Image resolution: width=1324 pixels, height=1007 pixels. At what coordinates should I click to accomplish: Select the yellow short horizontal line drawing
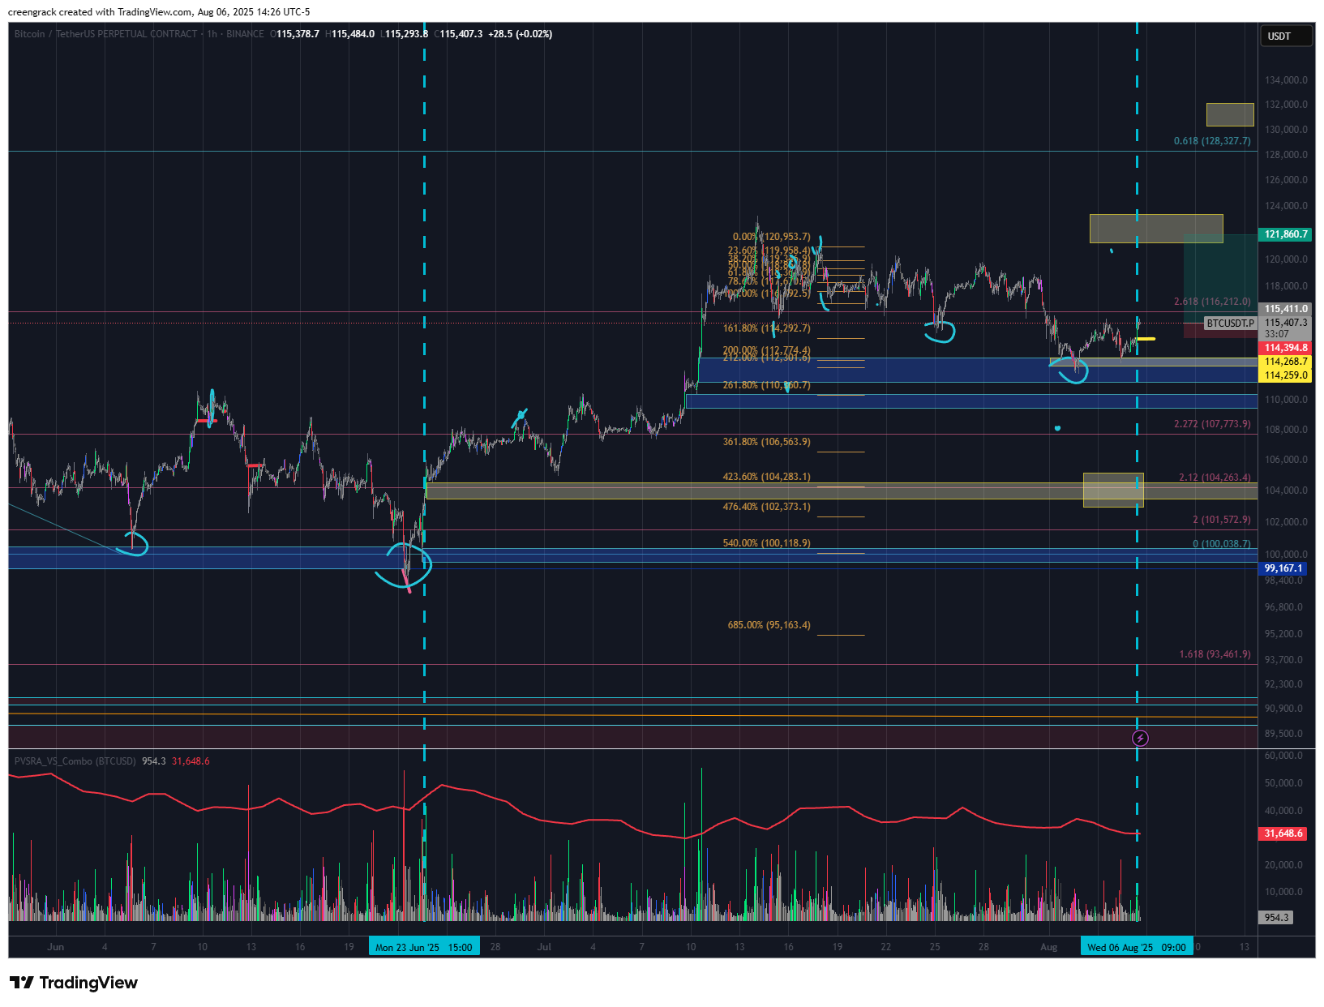pyautogui.click(x=1146, y=338)
